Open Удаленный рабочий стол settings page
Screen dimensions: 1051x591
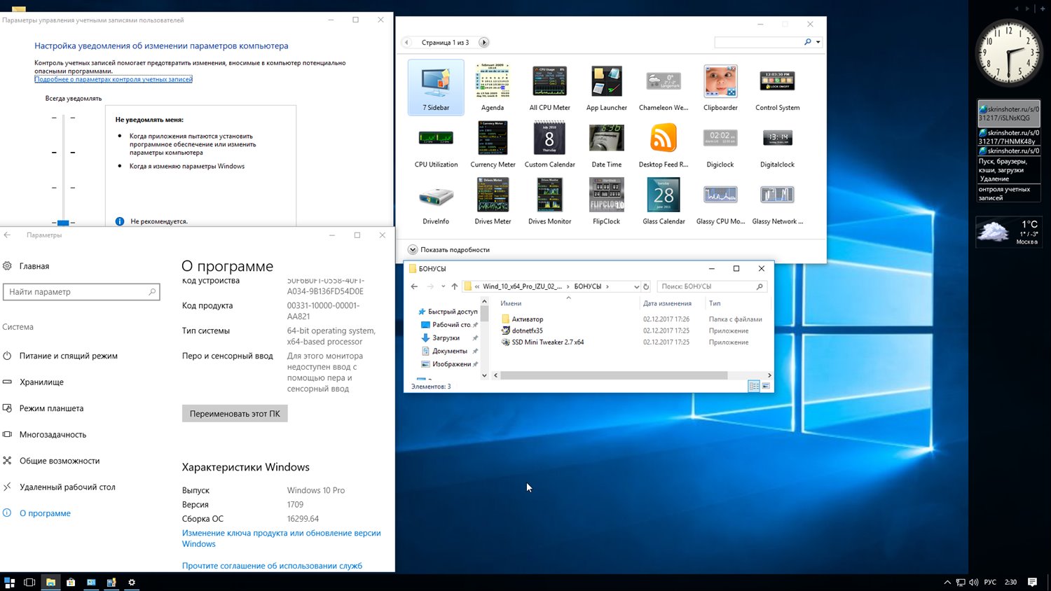pos(60,487)
